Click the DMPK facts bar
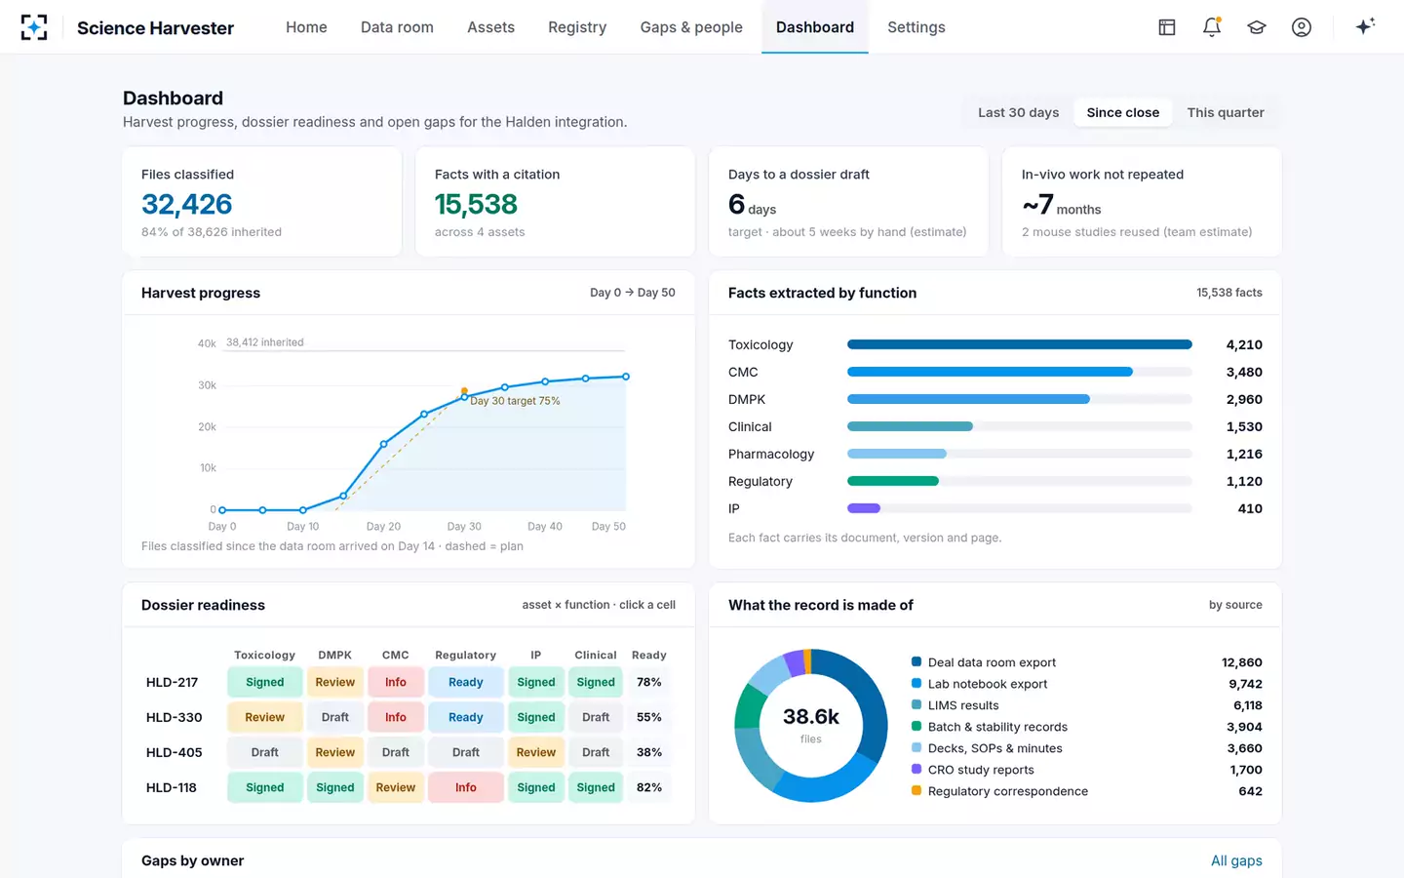 (969, 399)
